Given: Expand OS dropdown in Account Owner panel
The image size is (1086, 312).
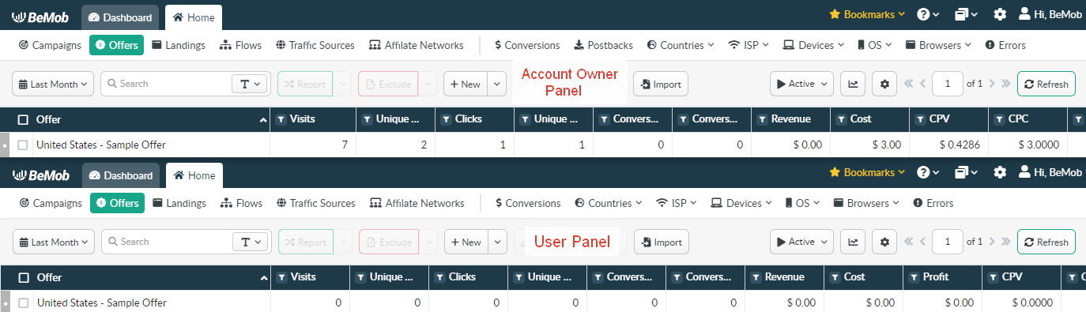Looking at the screenshot, I should click(875, 45).
